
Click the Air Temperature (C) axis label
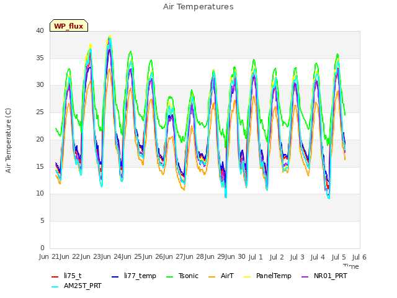[x=8, y=141]
